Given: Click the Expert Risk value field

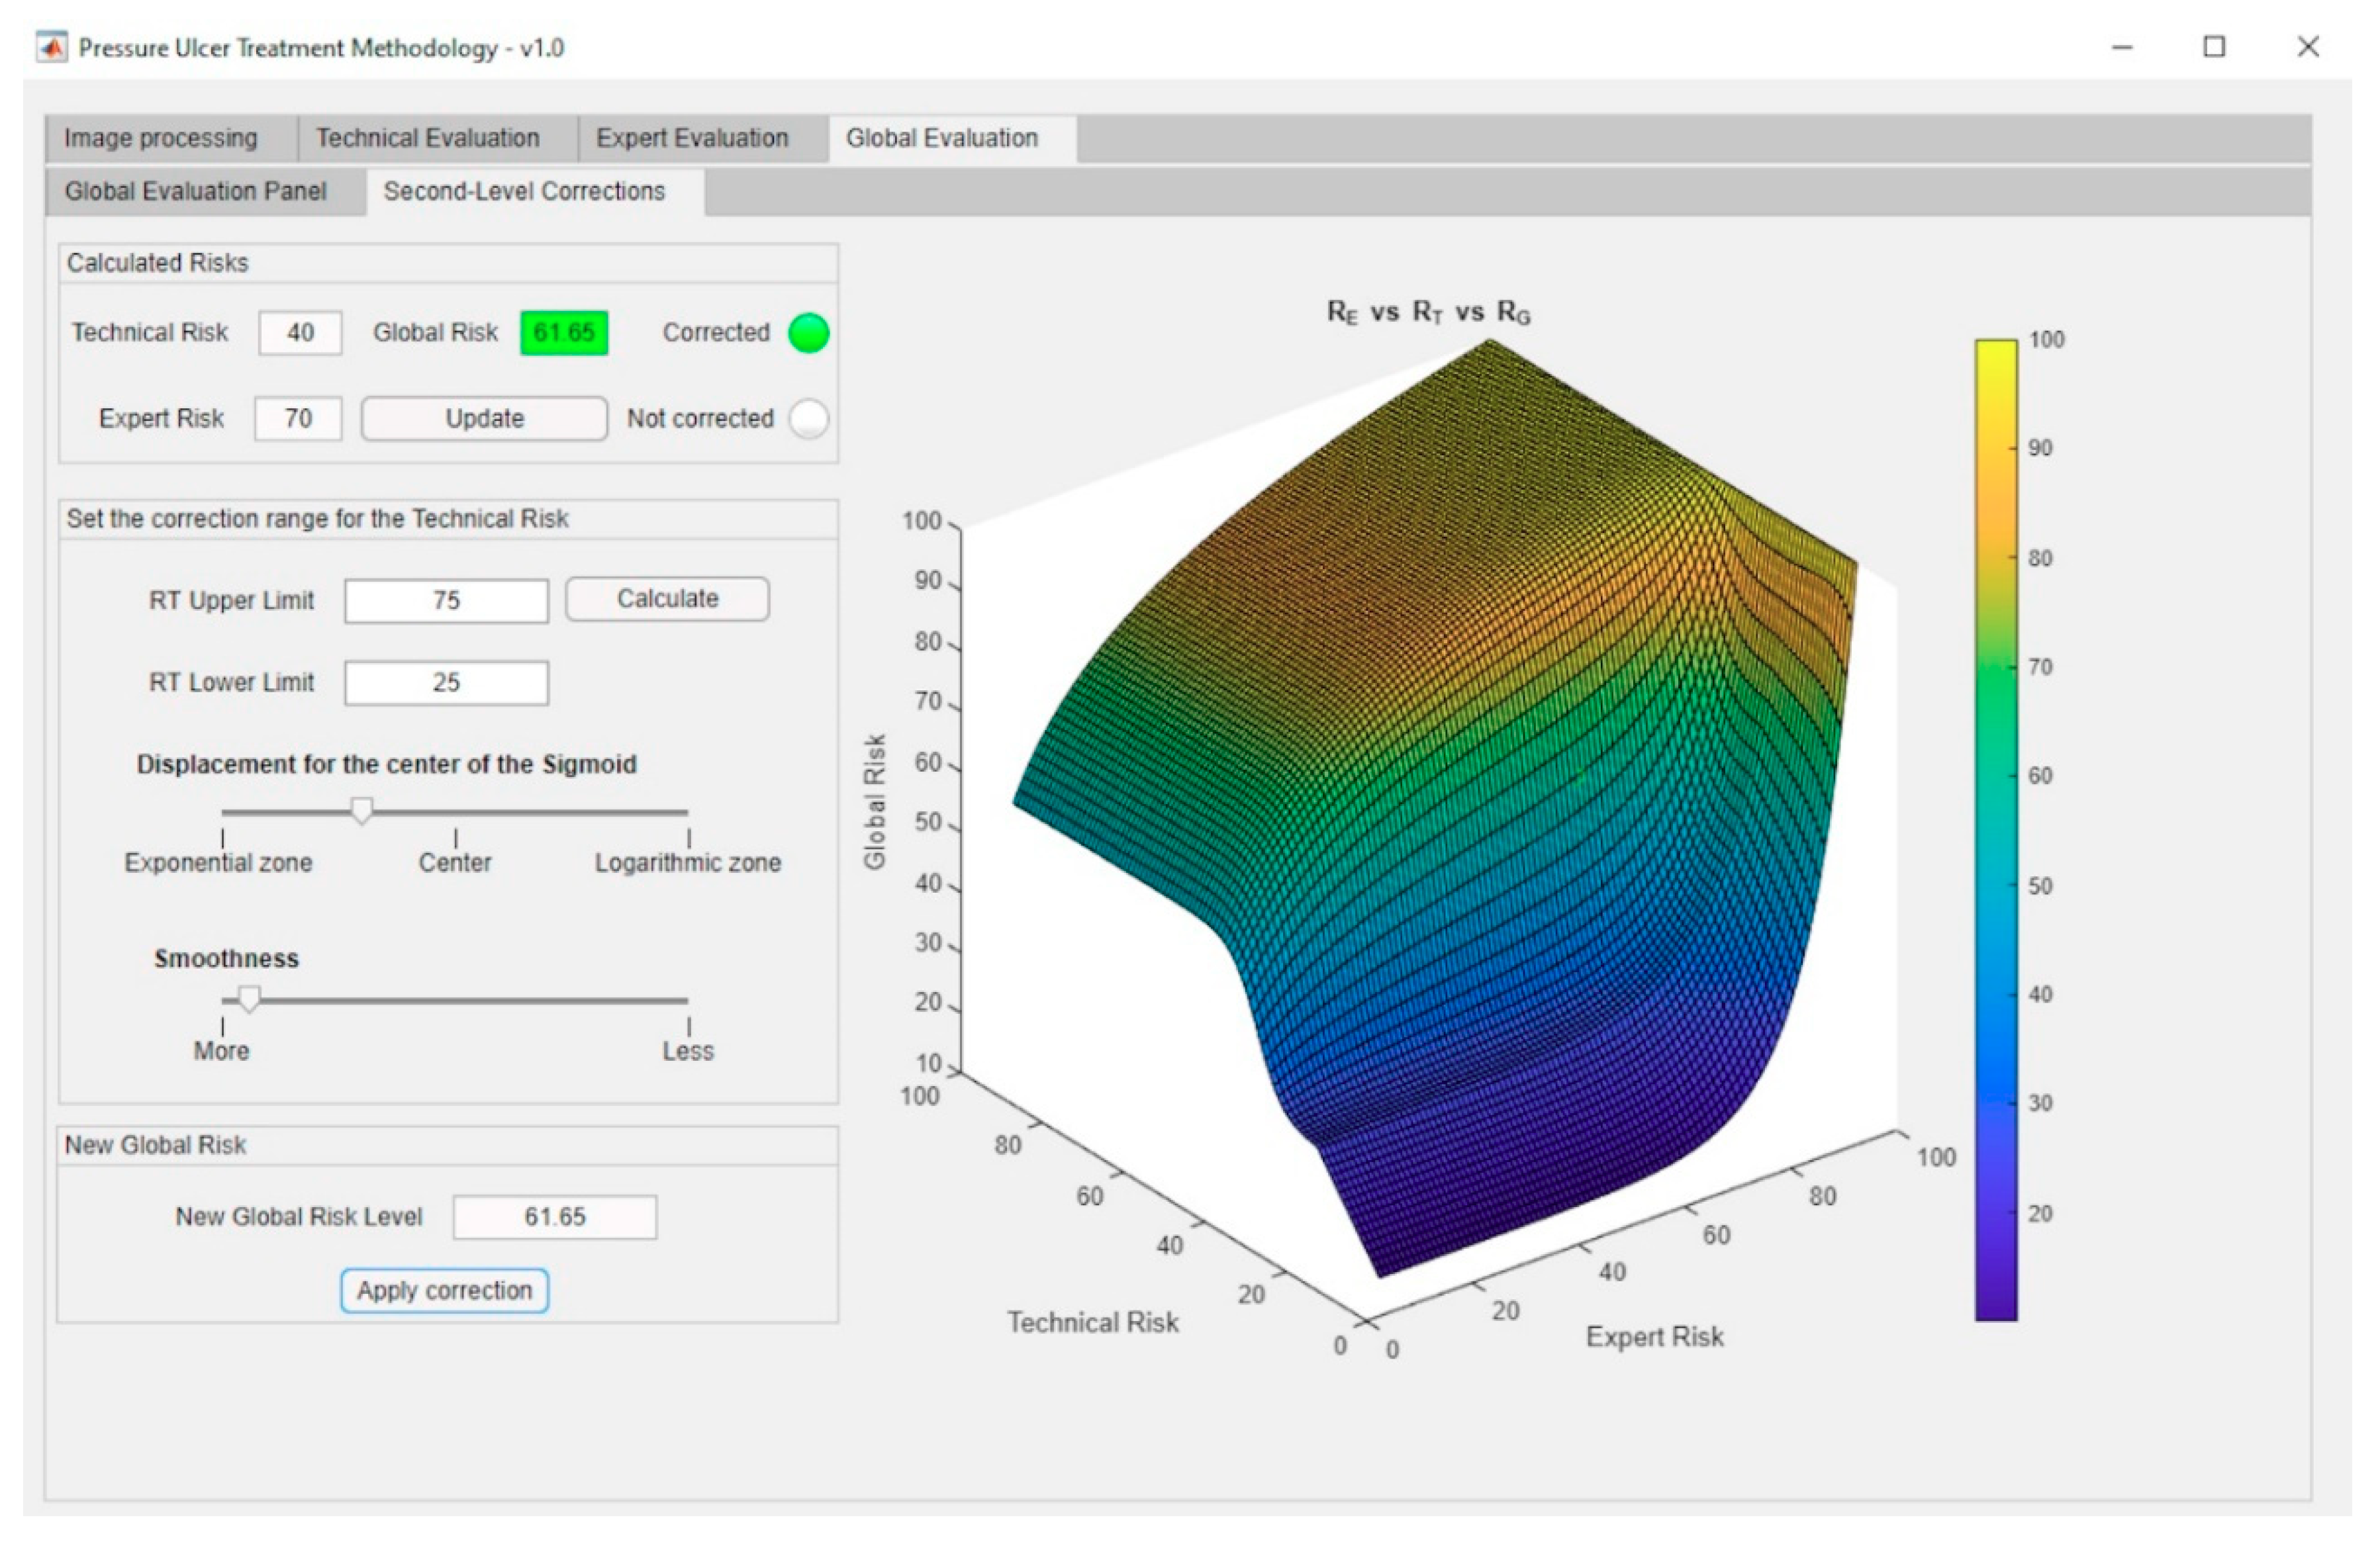Looking at the screenshot, I should (x=298, y=418).
